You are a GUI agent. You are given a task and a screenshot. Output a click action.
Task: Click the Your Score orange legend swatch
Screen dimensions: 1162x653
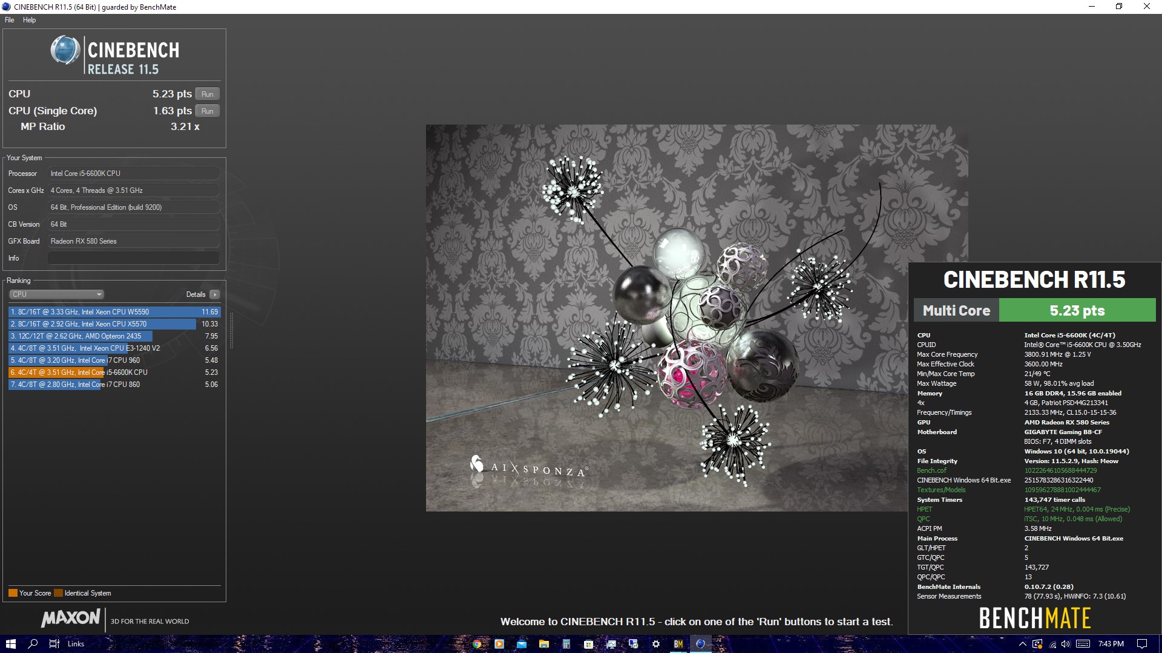(13, 593)
